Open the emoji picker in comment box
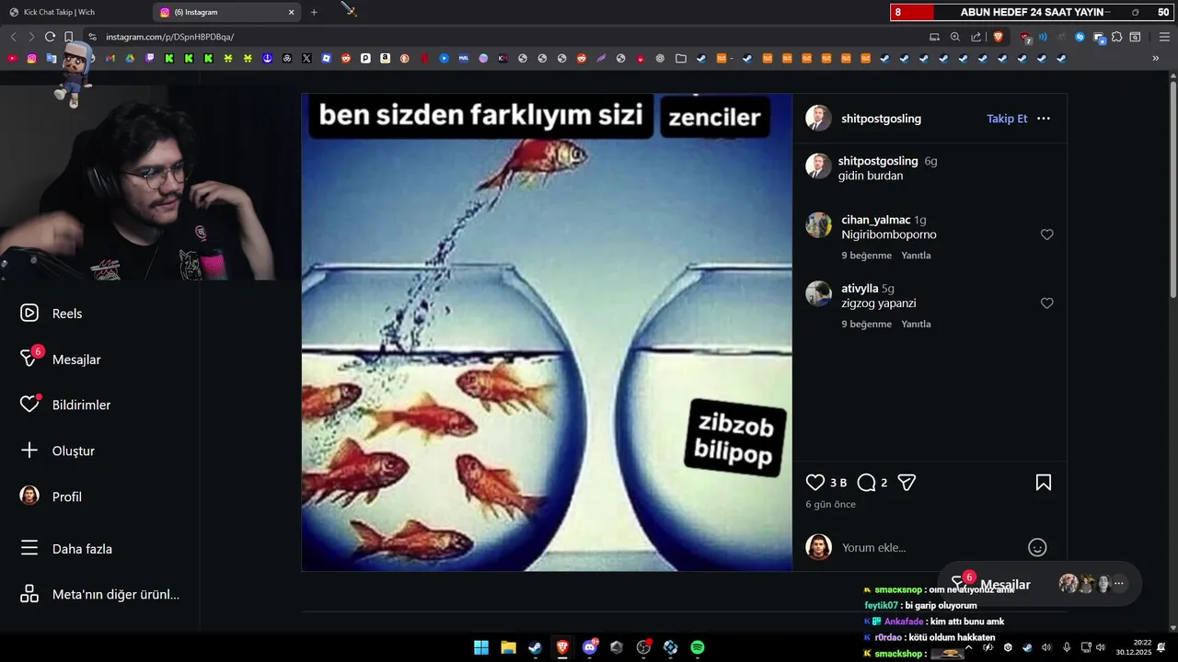Image resolution: width=1178 pixels, height=662 pixels. tap(1037, 548)
